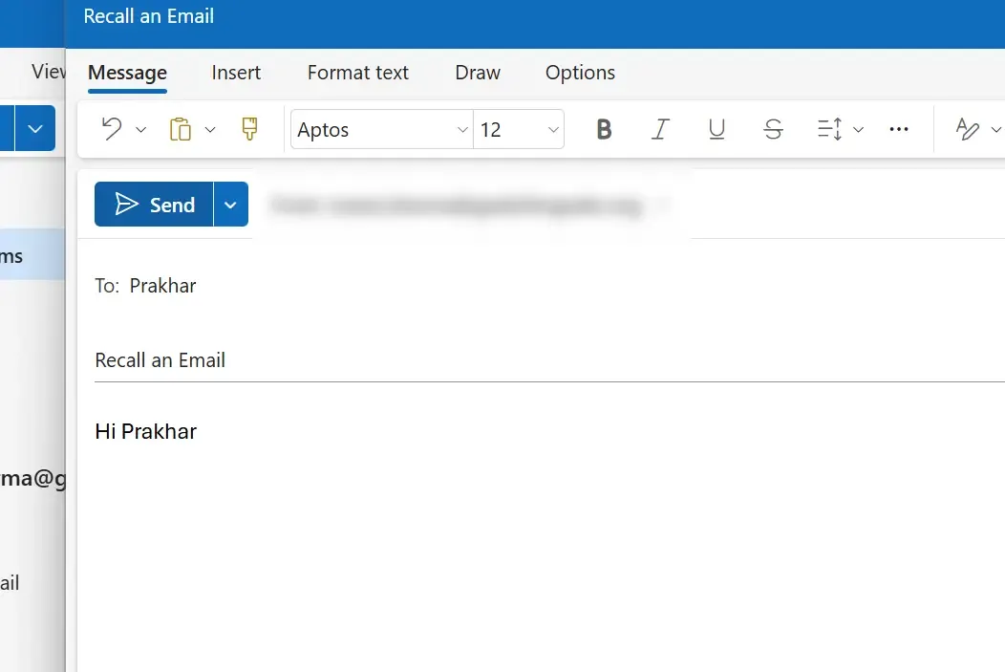Click the line spacing icon

point(829,129)
